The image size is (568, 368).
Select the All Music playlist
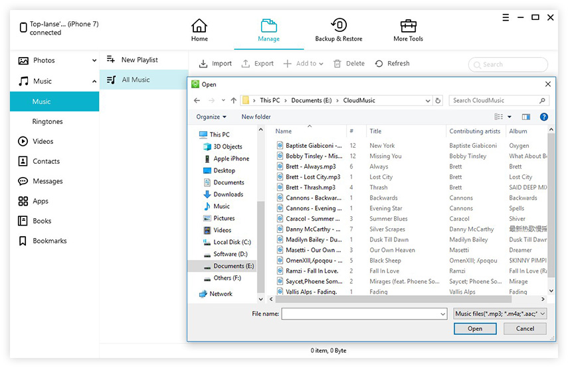(136, 80)
